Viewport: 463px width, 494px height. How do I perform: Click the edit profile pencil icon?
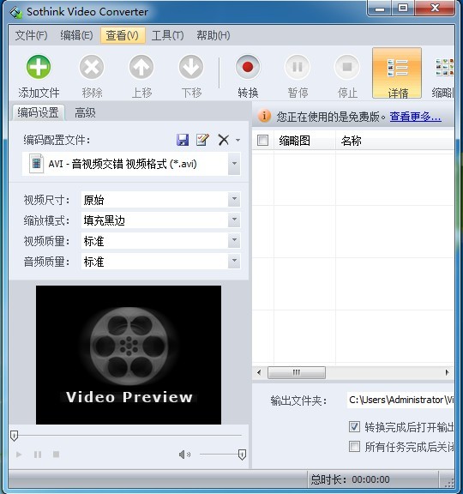[x=202, y=140]
